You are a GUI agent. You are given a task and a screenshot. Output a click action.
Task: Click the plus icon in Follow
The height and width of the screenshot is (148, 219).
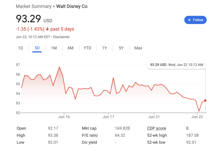click(189, 20)
